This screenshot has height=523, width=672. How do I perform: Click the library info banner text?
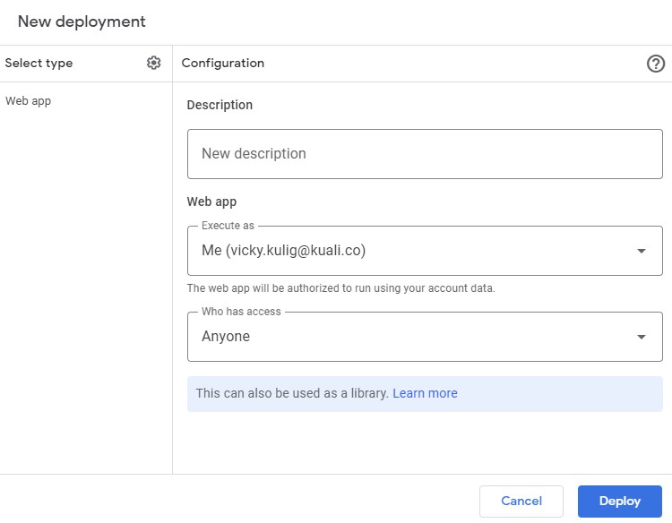coord(292,393)
